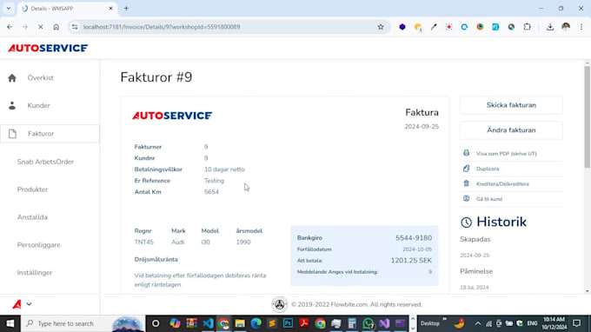Click Skicka fakturan button
Screen dimensions: 591x332
click(511, 105)
